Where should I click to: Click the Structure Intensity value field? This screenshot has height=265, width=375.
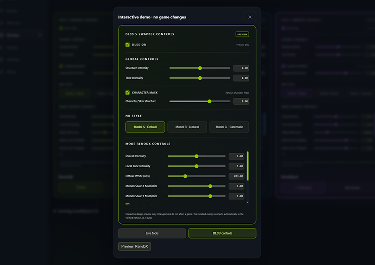click(x=241, y=68)
